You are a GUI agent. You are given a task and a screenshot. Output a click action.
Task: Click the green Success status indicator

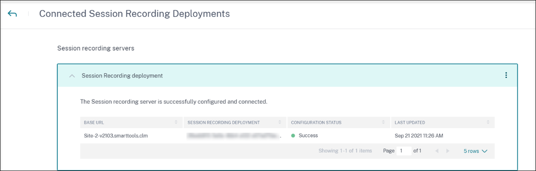coord(294,136)
